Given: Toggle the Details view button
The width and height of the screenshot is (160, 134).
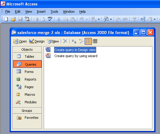Looking at the screenshot, I should pos(95,41).
